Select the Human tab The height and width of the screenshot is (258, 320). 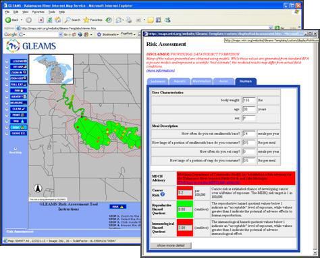pos(246,81)
